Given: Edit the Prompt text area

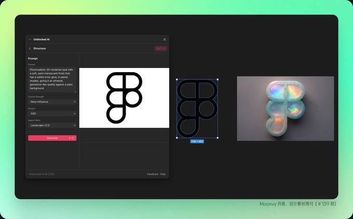Looking at the screenshot, I should [52, 79].
